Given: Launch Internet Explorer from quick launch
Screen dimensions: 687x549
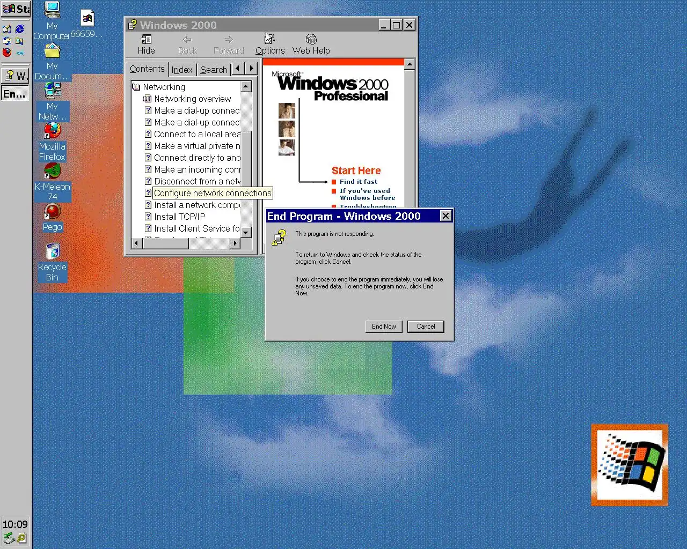Looking at the screenshot, I should coord(20,29).
